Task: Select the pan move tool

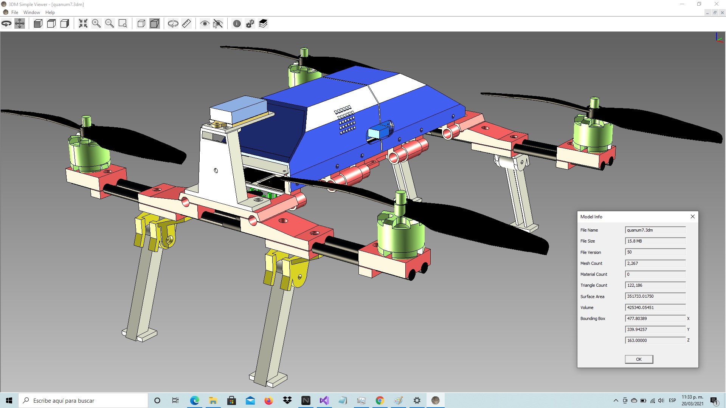Action: point(20,24)
